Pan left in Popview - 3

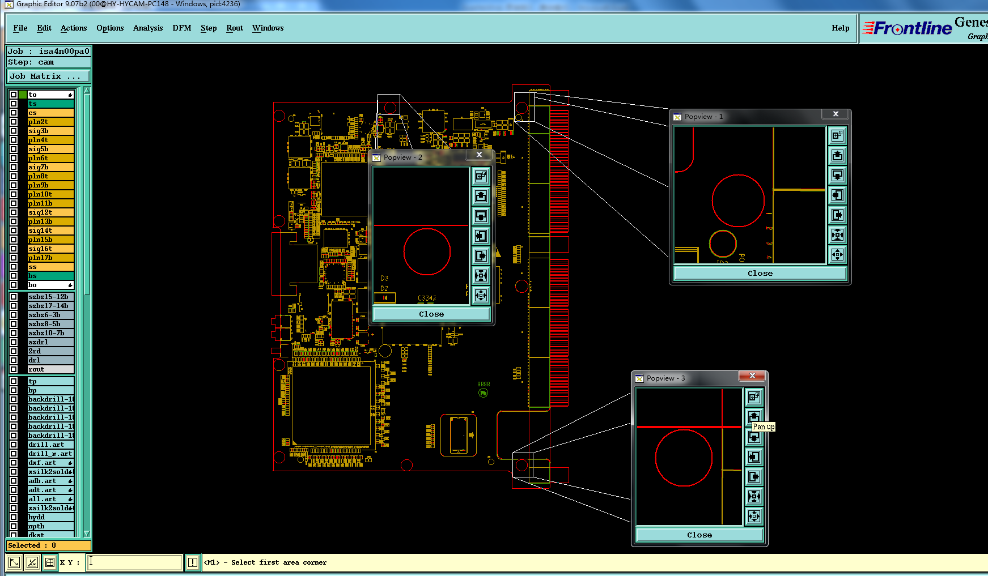pos(754,456)
